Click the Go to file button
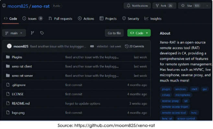The image size is (213, 129). tap(114, 33)
